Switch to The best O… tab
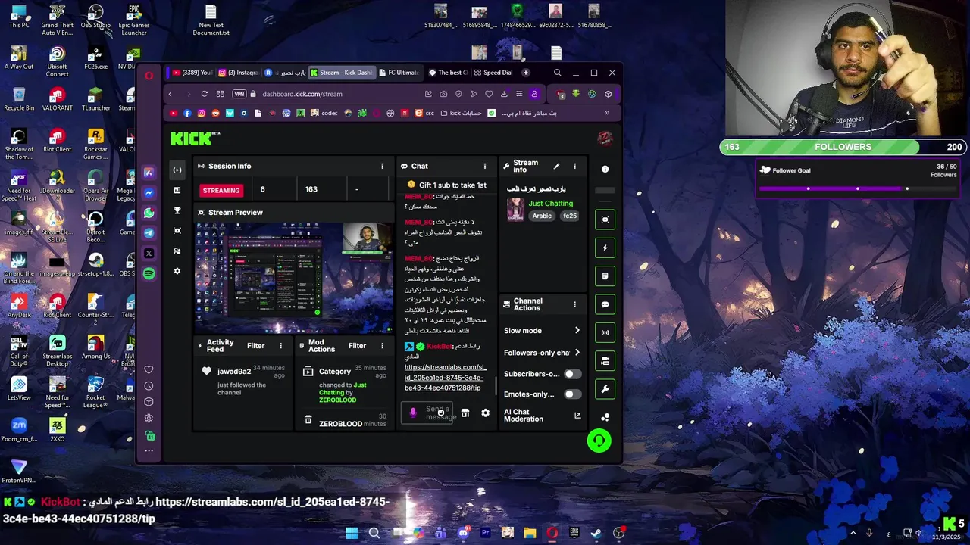970x545 pixels. pos(448,73)
